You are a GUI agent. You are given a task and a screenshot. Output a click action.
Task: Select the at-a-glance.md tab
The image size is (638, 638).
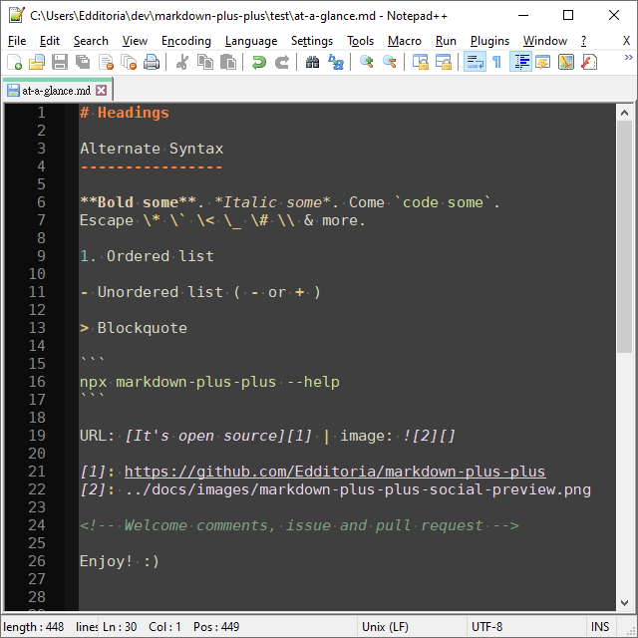coord(56,91)
